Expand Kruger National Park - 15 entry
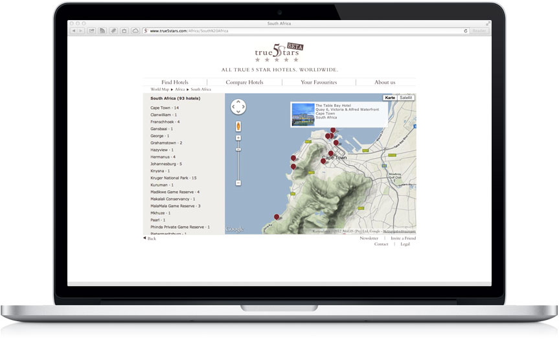This screenshot has height=340, width=559. coord(173,177)
